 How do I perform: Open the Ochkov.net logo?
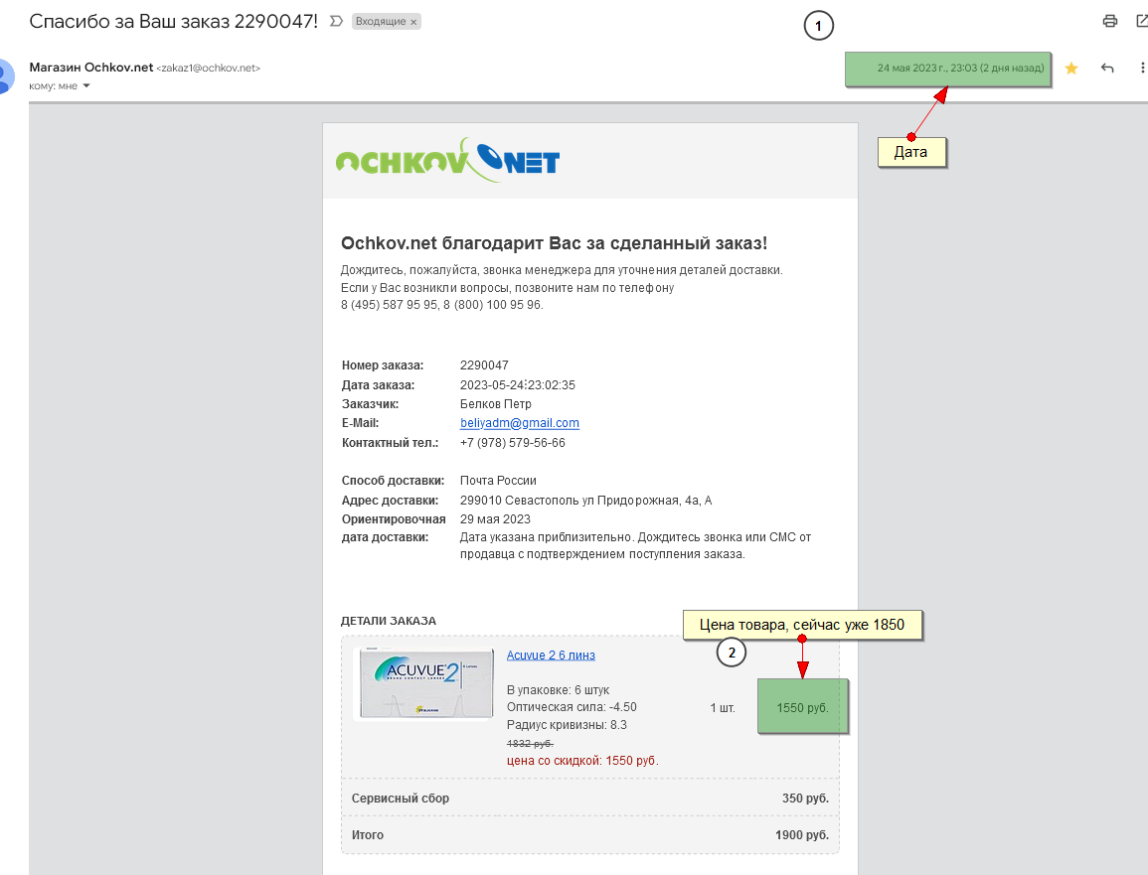(x=447, y=160)
